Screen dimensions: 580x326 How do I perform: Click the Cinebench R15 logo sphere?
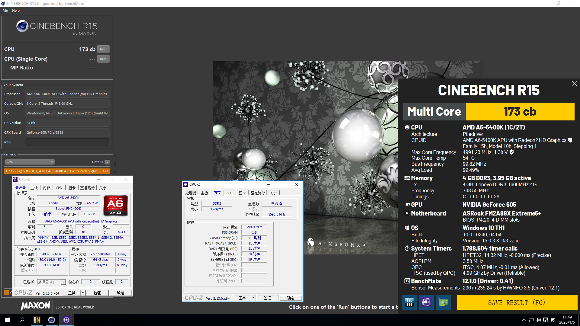(x=22, y=26)
